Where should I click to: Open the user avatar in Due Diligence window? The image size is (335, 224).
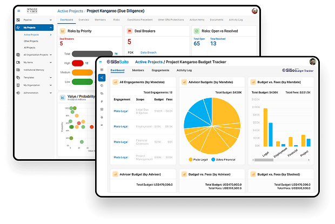[x=254, y=11]
